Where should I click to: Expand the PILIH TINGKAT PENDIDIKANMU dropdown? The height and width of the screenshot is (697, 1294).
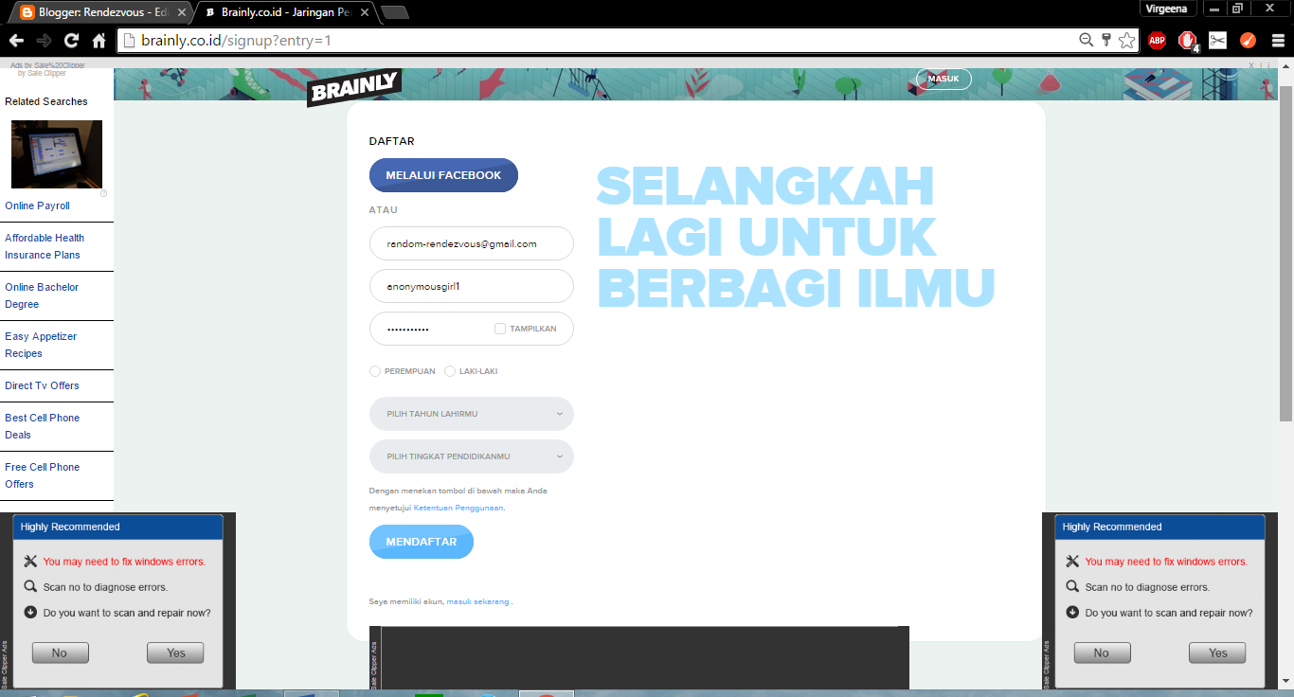(472, 456)
